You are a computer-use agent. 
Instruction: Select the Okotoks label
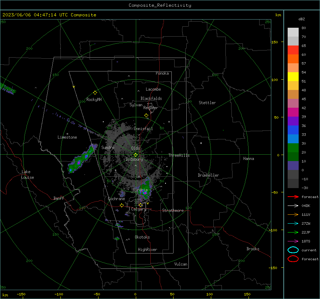(x=142, y=237)
